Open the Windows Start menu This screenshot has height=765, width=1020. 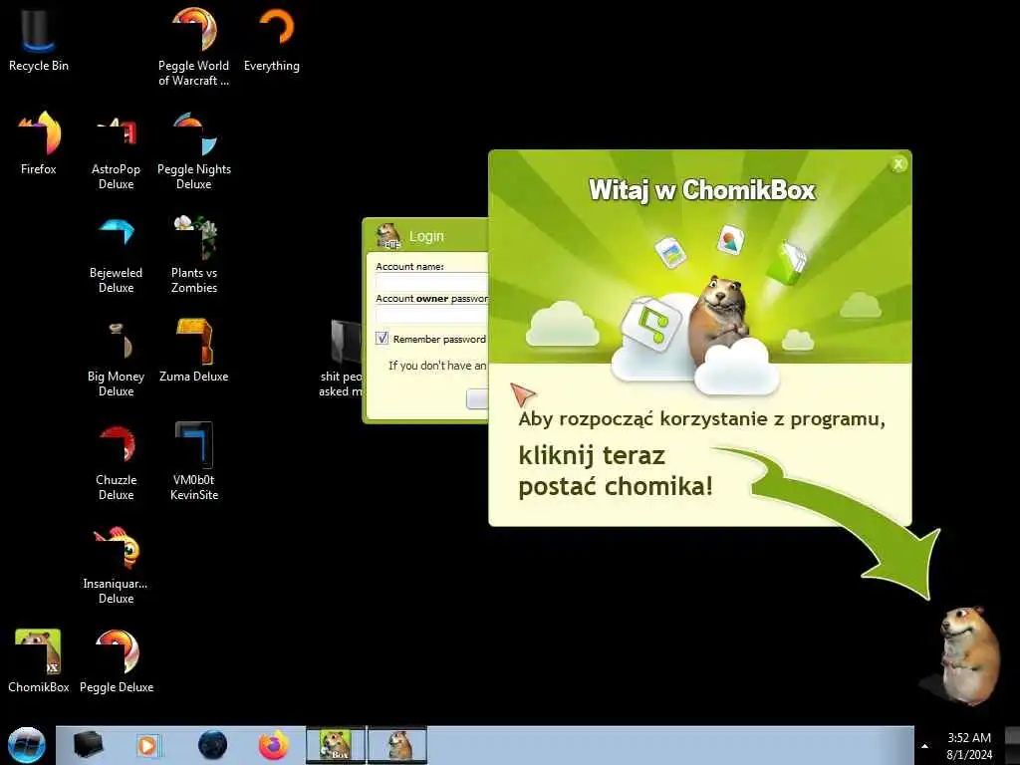coord(27,745)
